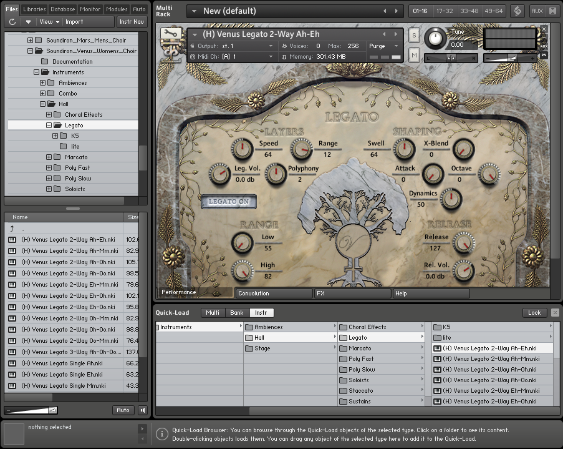Click the audition volume slider below file list
This screenshot has width=563, height=449.
point(31,410)
